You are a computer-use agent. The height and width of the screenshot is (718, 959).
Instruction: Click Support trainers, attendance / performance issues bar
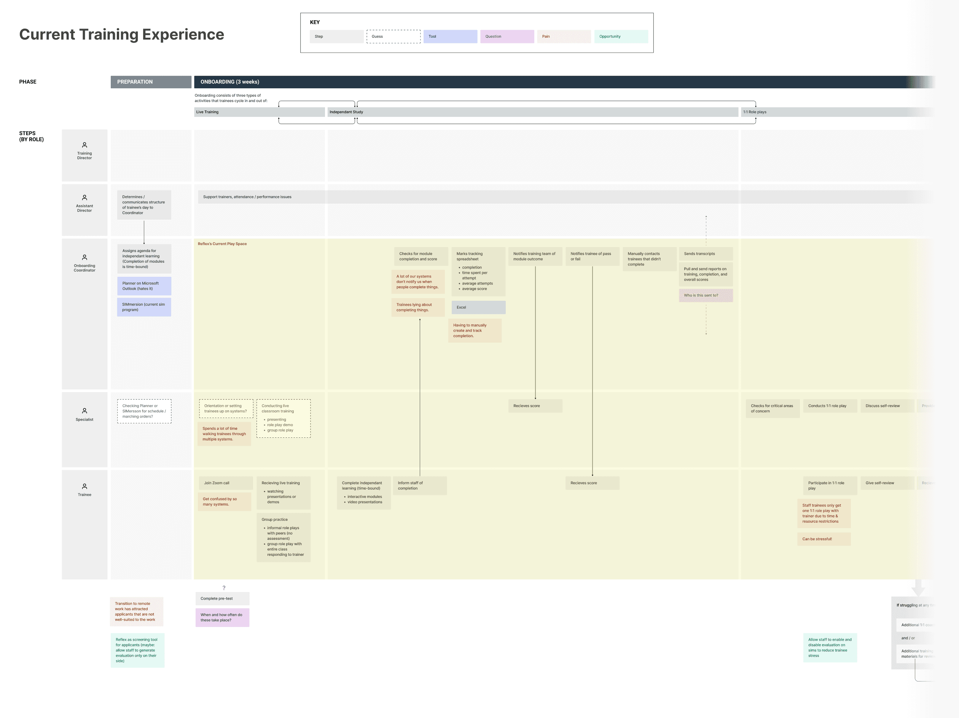[x=433, y=197]
